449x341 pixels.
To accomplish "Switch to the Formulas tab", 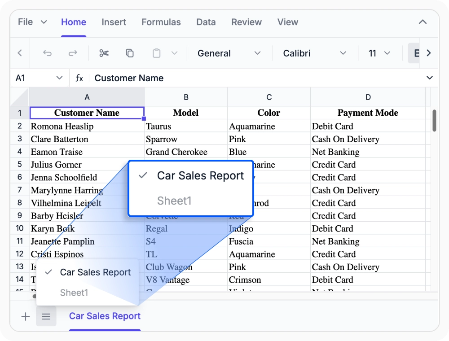I will click(x=161, y=22).
